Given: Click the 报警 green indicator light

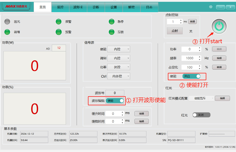Looking at the screenshot, I should tap(58, 22).
